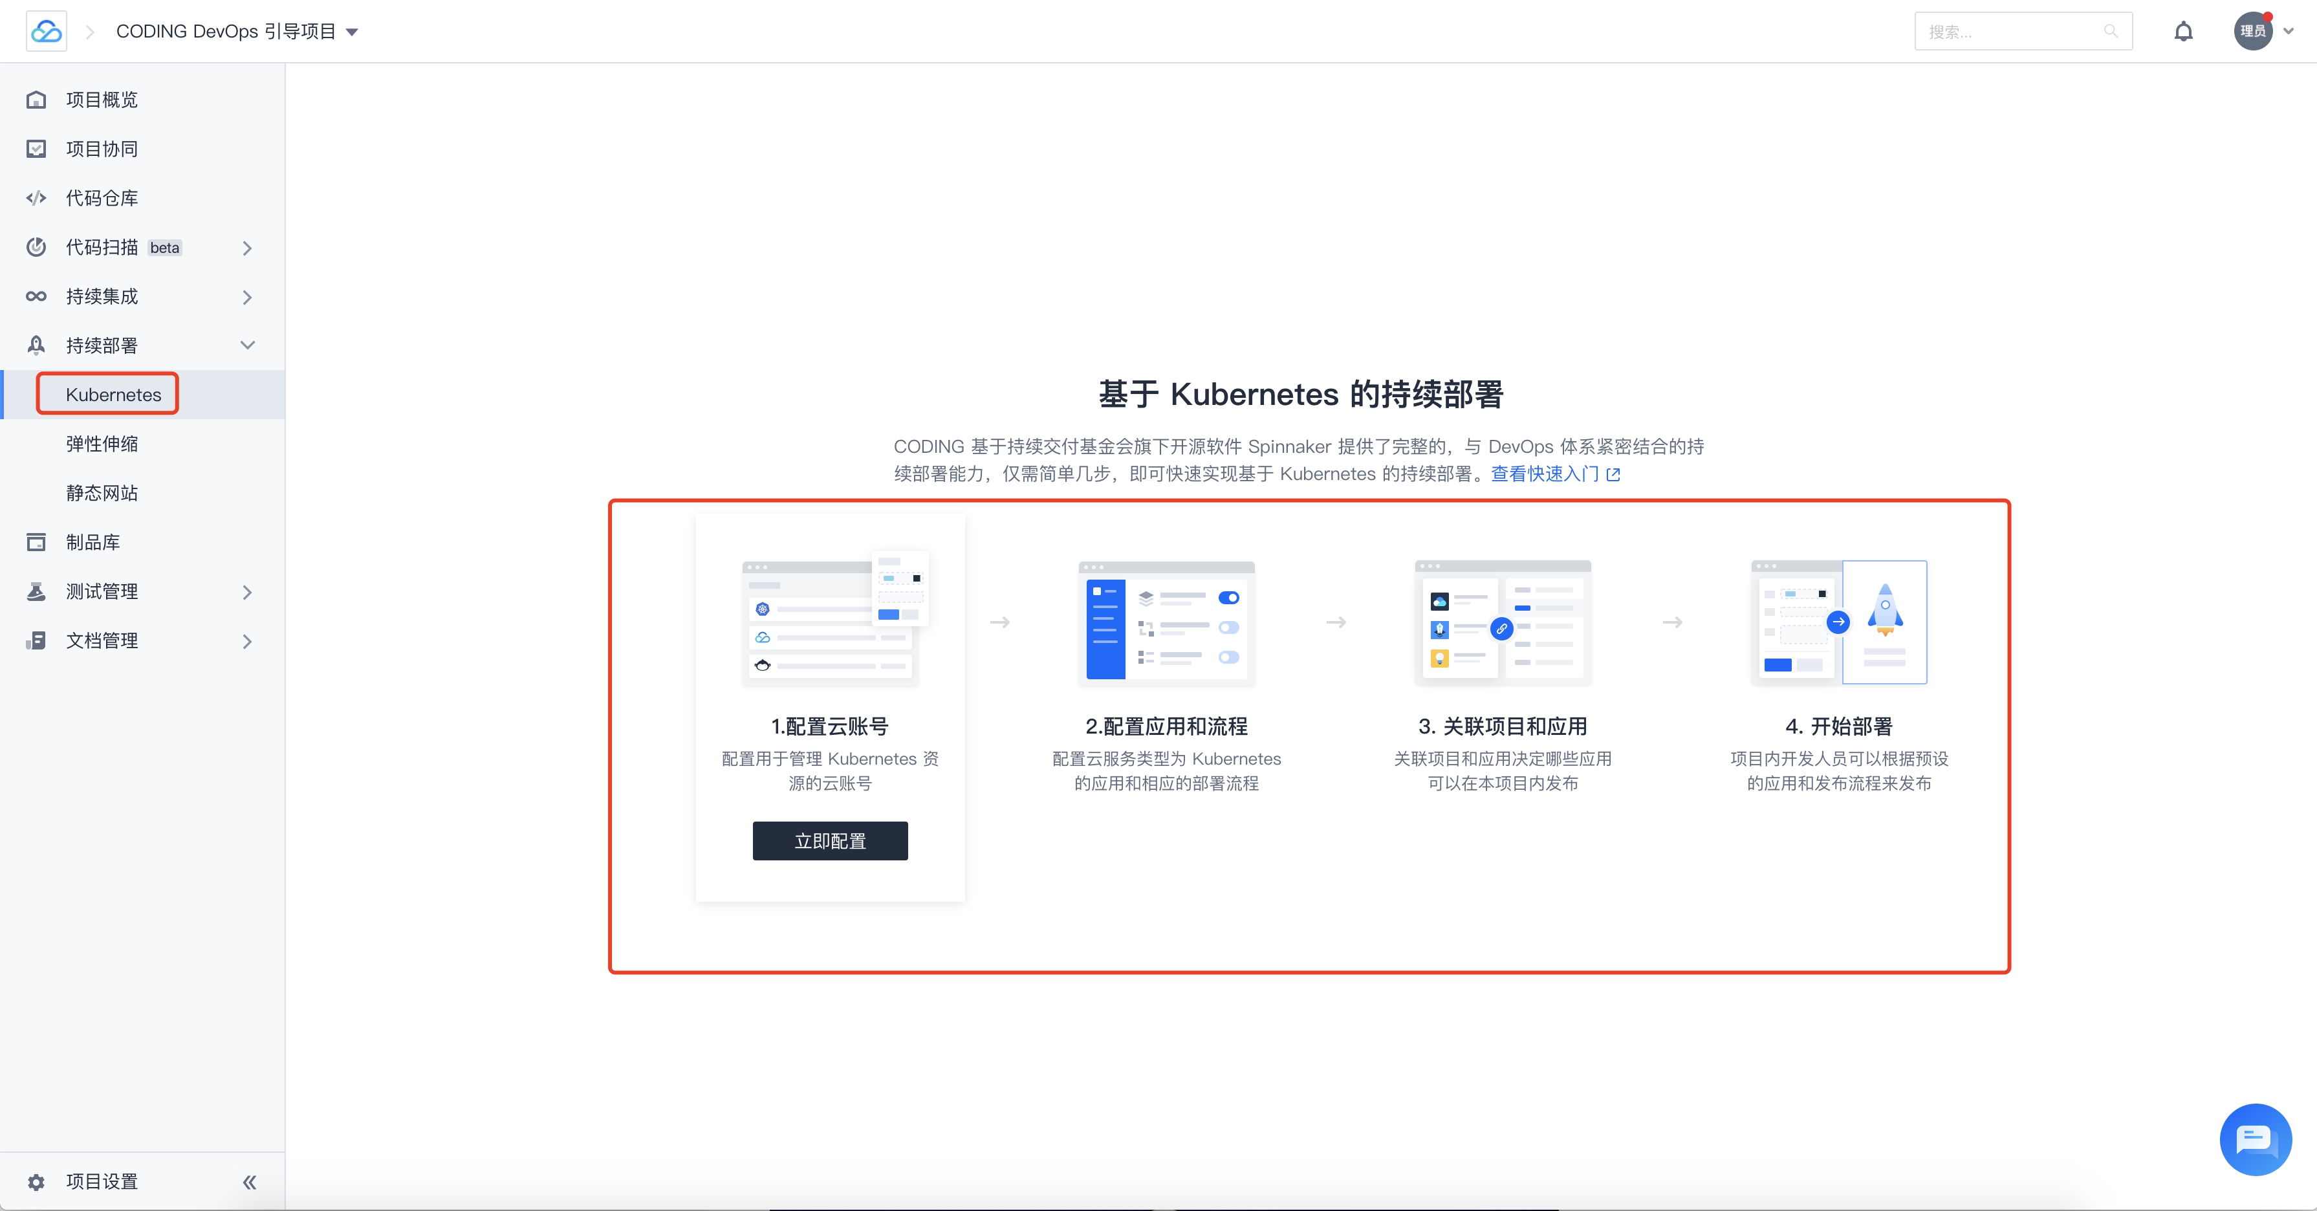Image resolution: width=2317 pixels, height=1211 pixels.
Task: Click the 1.配置云账号 step title
Action: point(830,726)
